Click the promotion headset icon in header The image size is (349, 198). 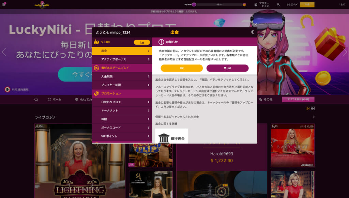pyautogui.click(x=256, y=4)
